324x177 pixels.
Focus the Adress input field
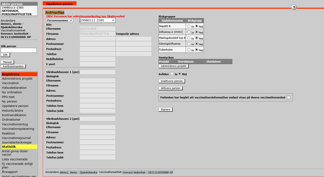pyautogui.click(x=97, y=39)
